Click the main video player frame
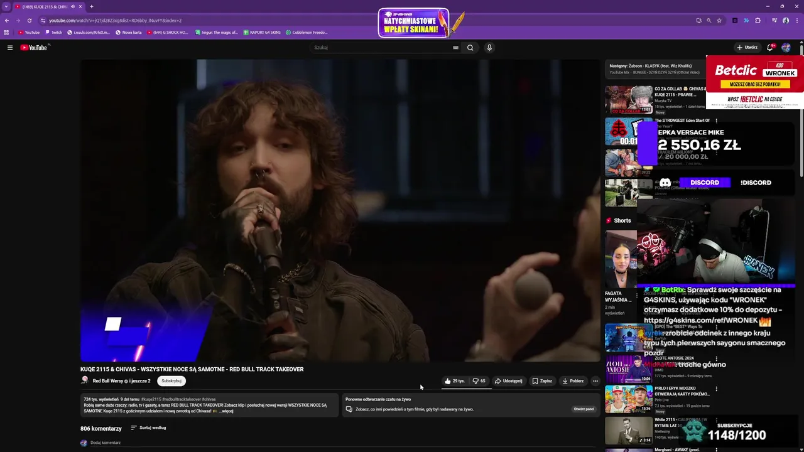Image resolution: width=804 pixels, height=452 pixels. click(x=340, y=210)
